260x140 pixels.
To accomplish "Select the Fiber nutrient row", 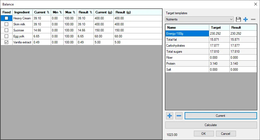I will 187,58.
